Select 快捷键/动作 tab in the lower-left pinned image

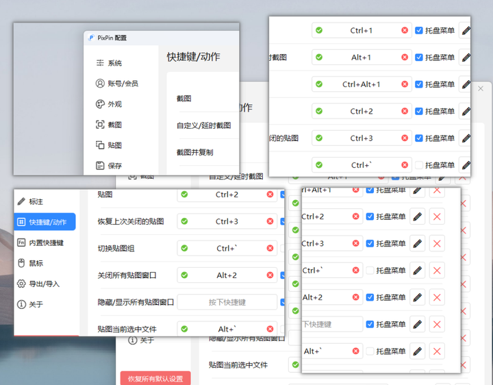pyautogui.click(x=45, y=222)
